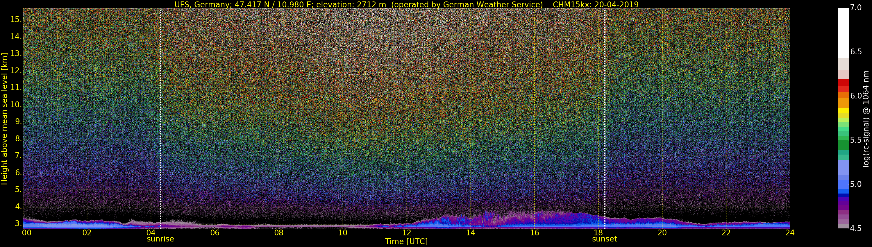Click the white dotted sunset line
Image resolution: width=872 pixels, height=247 pixels.
(605, 119)
